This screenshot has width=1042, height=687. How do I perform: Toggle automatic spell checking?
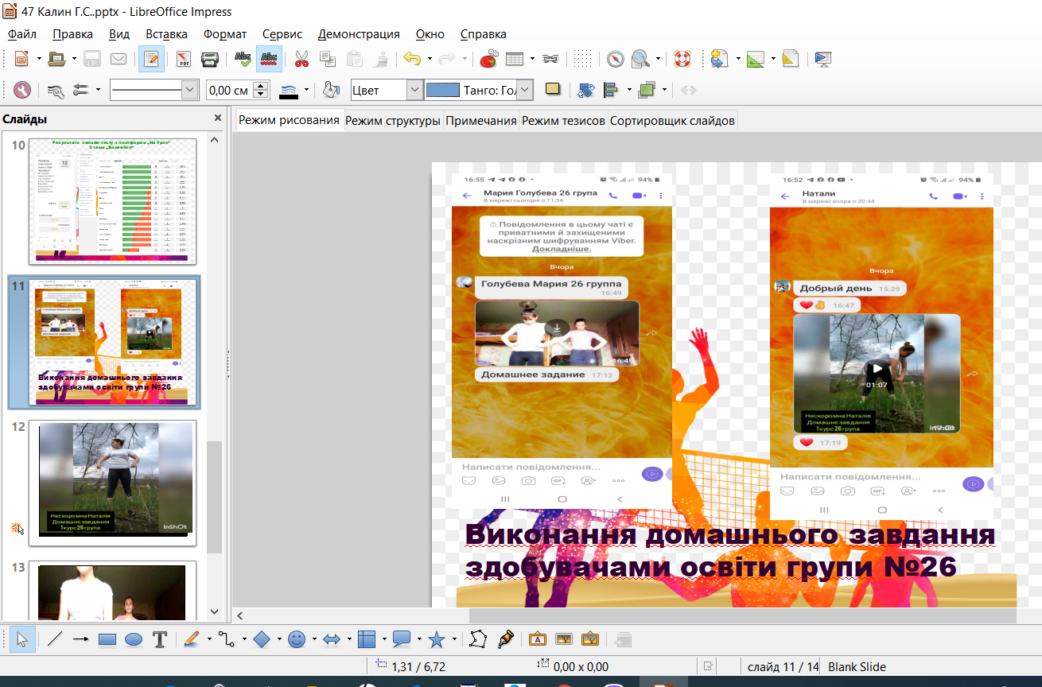point(269,59)
